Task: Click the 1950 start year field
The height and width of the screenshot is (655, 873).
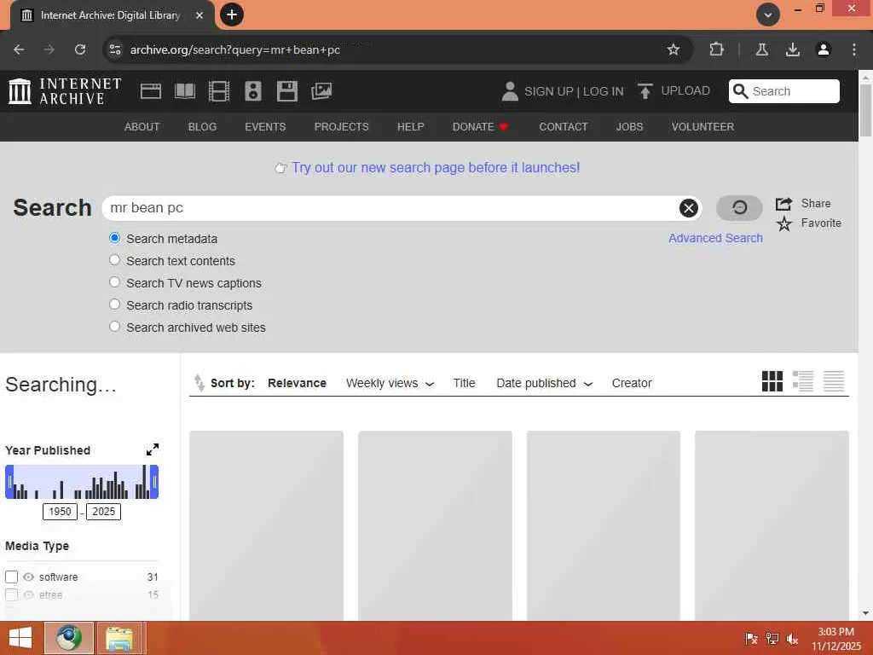Action: (x=60, y=512)
